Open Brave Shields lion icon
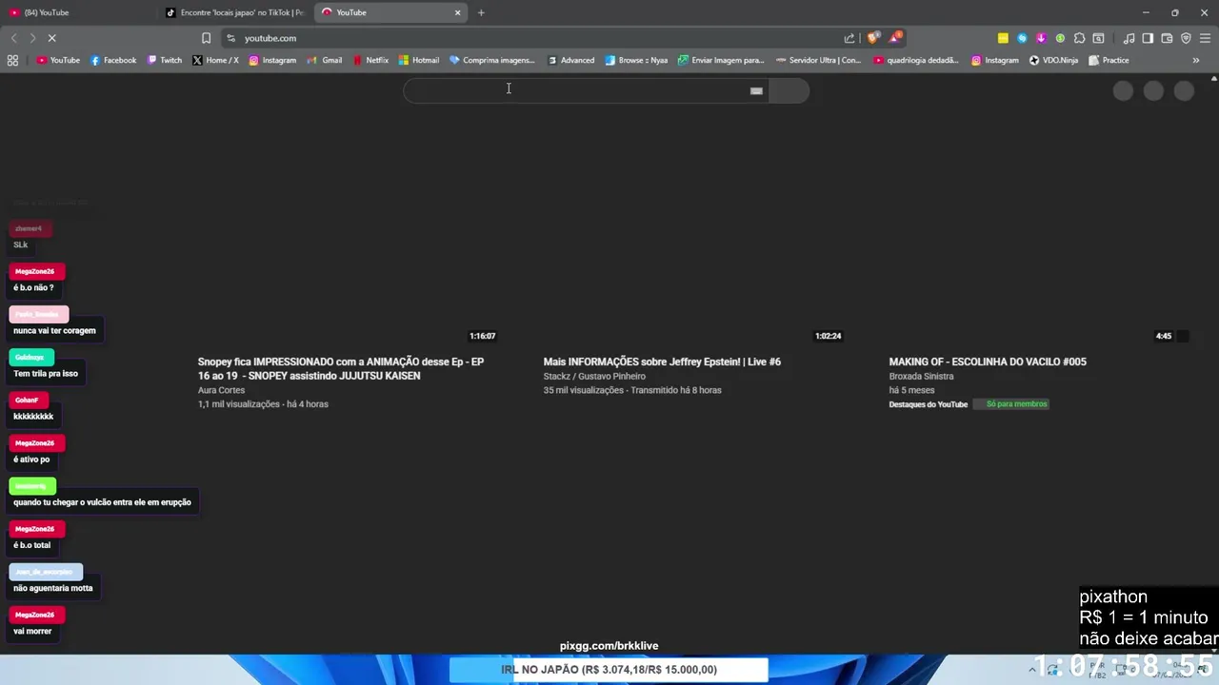The image size is (1219, 685). (873, 38)
